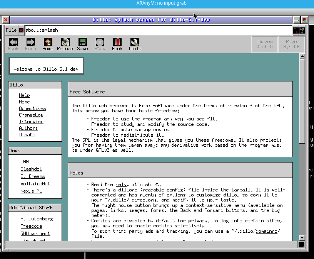Click the search icon right of URL bar
314x259 pixels.
[x=296, y=30]
